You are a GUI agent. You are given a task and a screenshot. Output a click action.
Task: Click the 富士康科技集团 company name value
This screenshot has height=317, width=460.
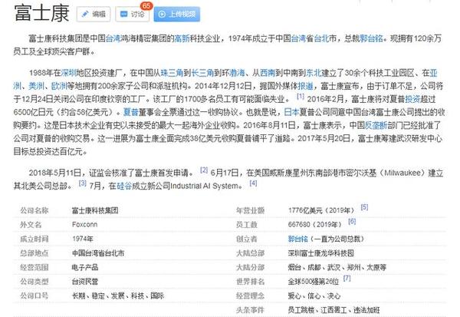pos(95,210)
